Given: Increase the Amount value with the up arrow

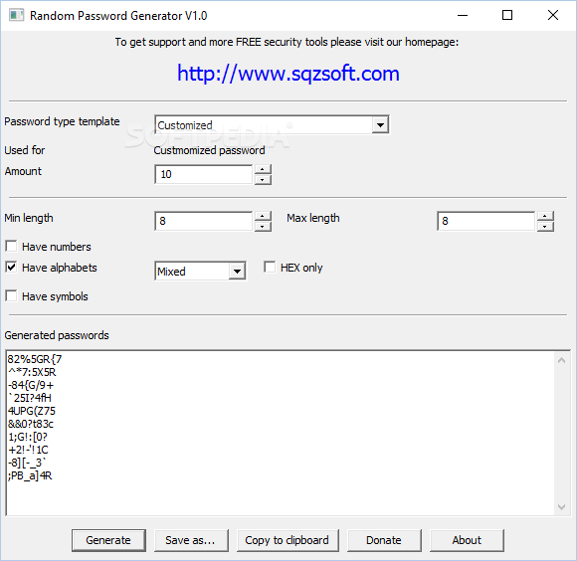Looking at the screenshot, I should pos(263,169).
